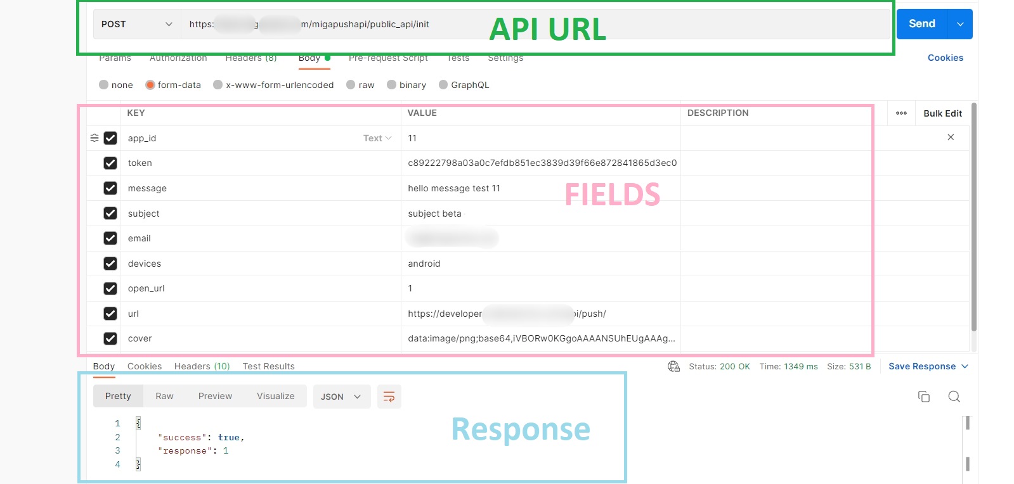Click the 'Status: 200 OK' text
The height and width of the screenshot is (484, 1014).
click(719, 366)
